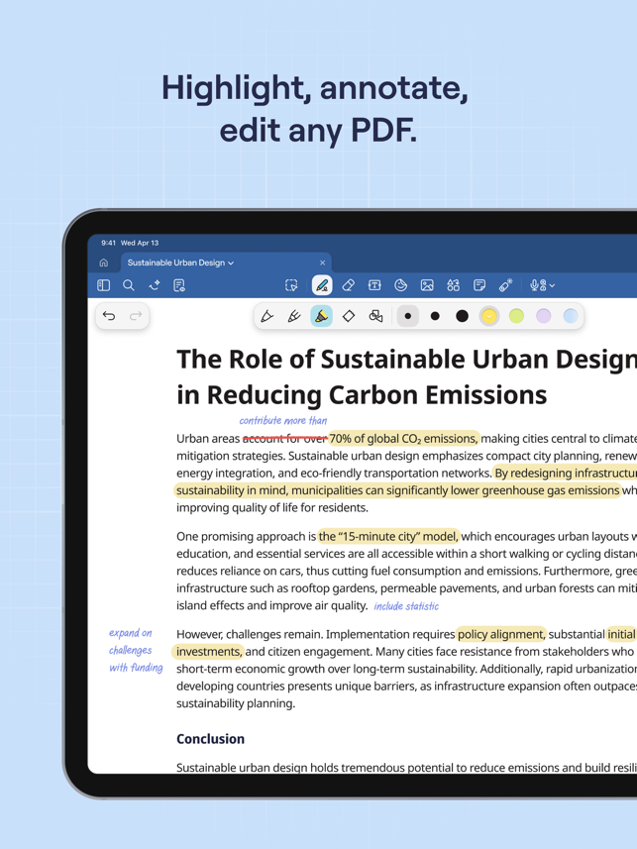Image resolution: width=637 pixels, height=849 pixels.
Task: Open the shapes elements tool
Action: (454, 285)
